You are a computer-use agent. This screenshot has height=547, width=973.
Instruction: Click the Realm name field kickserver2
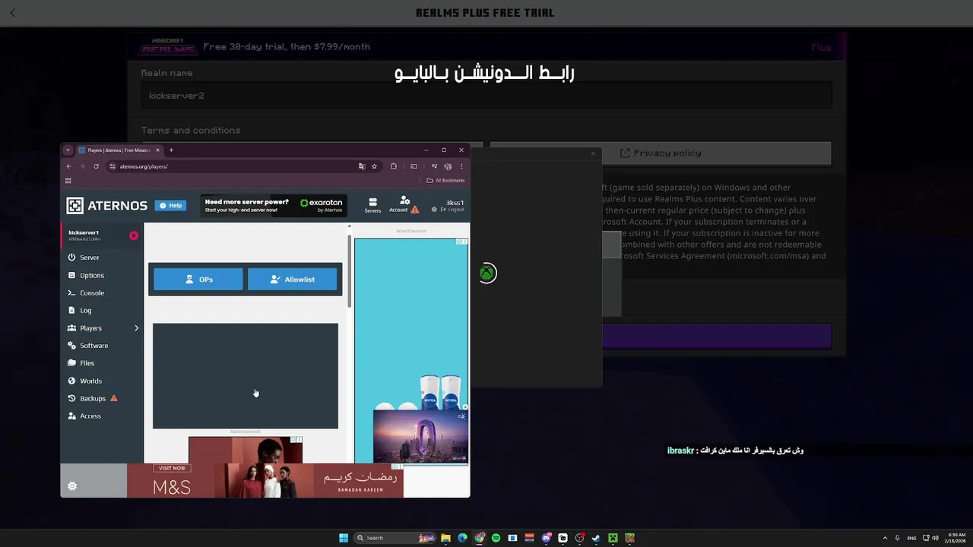(486, 96)
